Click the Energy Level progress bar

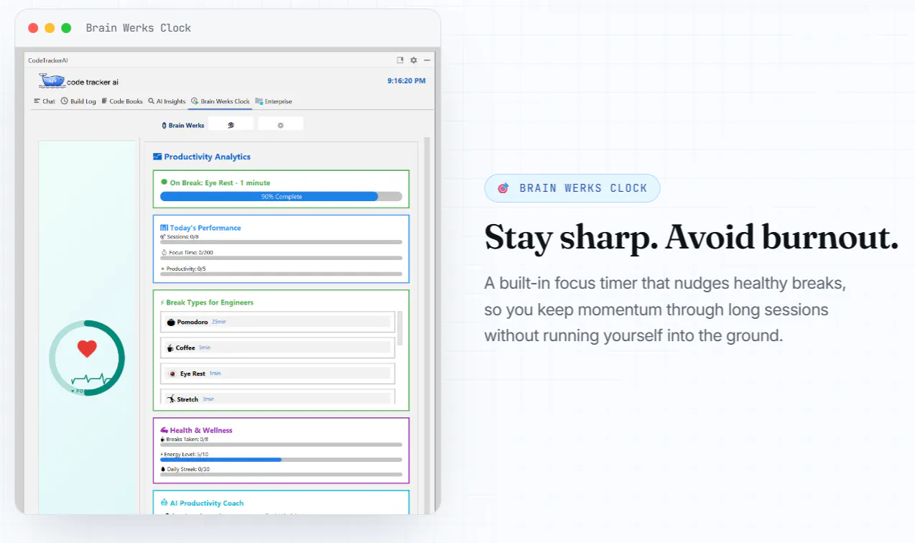281,460
